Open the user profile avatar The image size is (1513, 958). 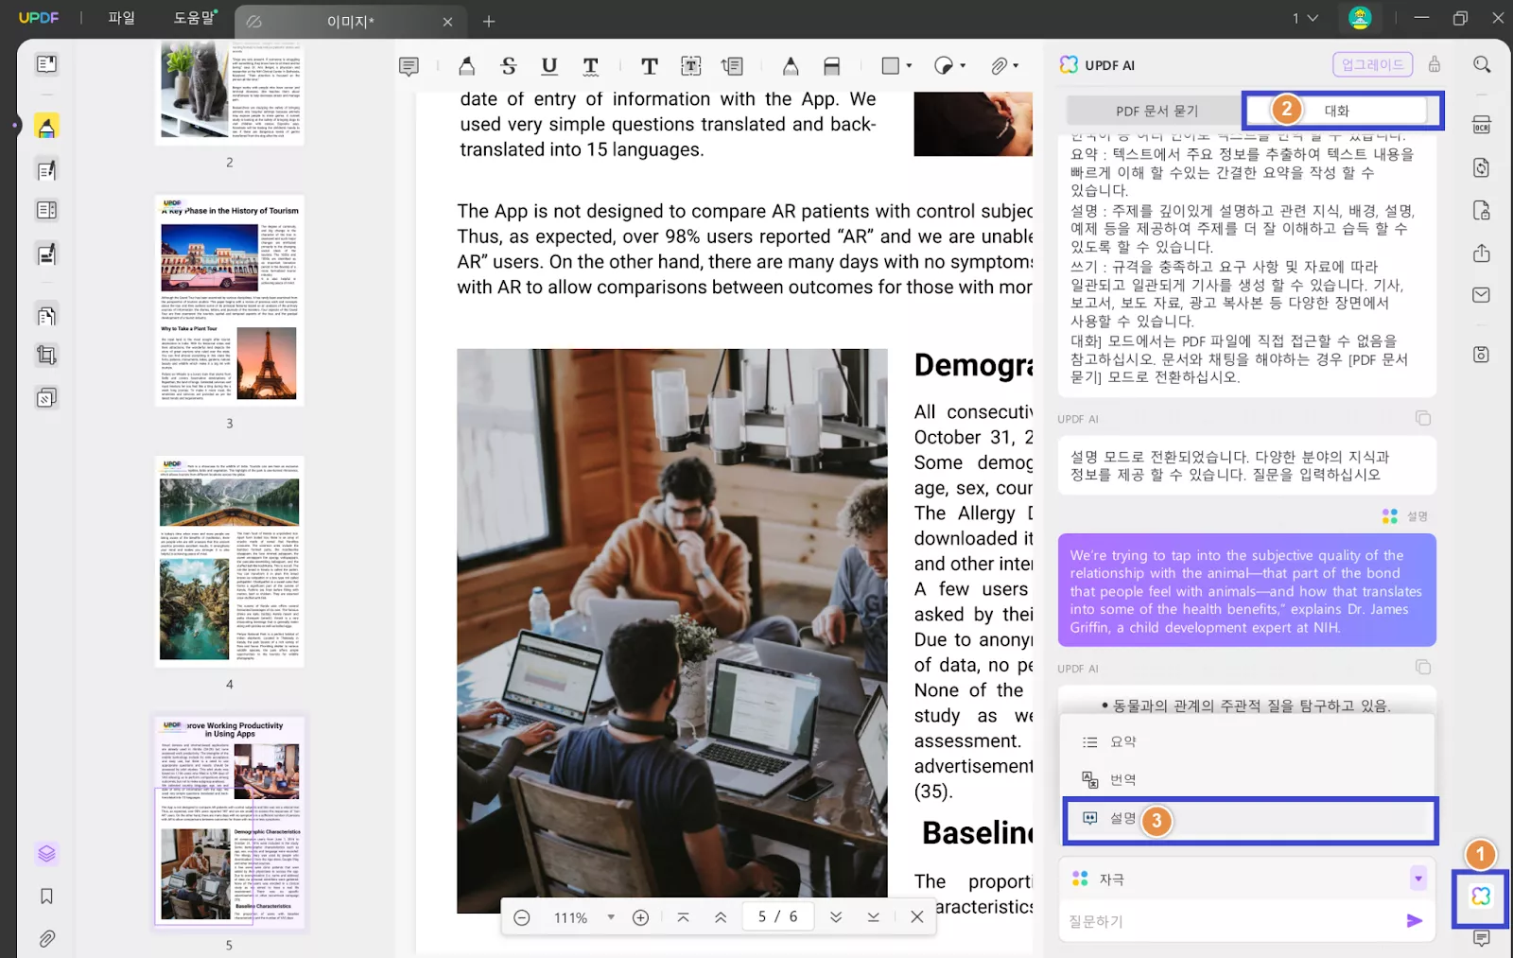coord(1360,18)
